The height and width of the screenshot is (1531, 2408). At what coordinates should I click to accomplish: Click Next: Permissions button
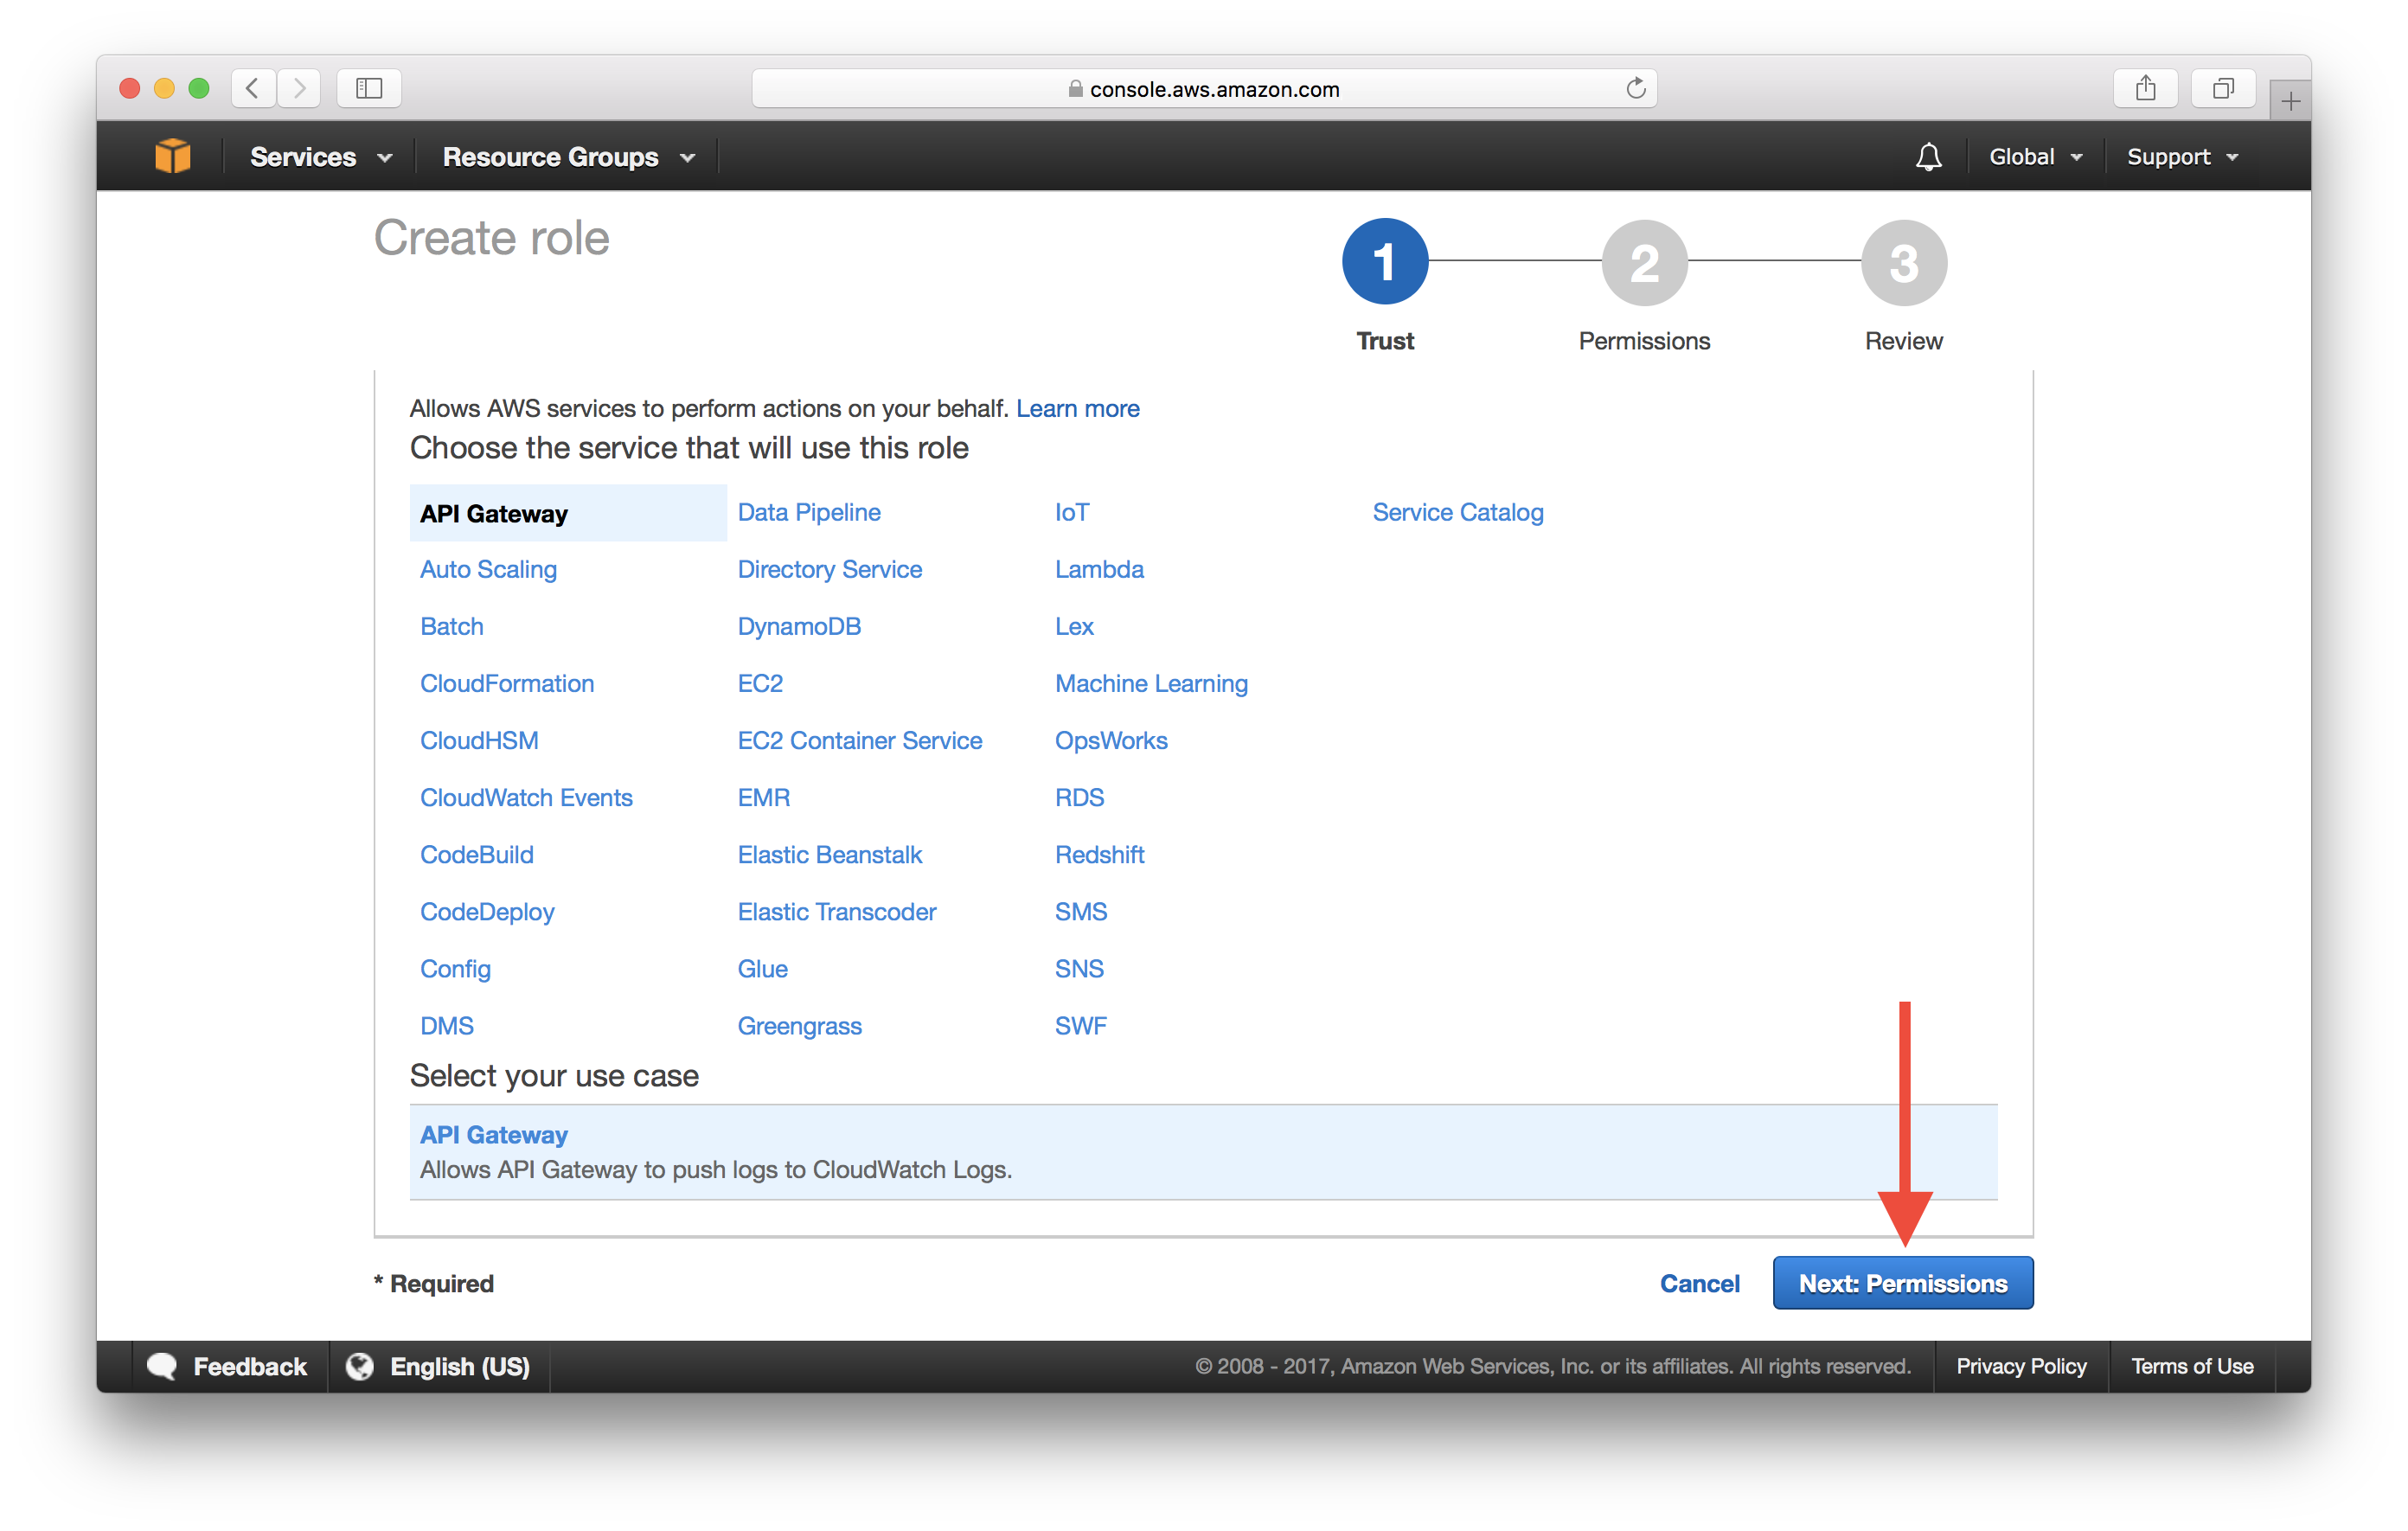(x=1901, y=1282)
